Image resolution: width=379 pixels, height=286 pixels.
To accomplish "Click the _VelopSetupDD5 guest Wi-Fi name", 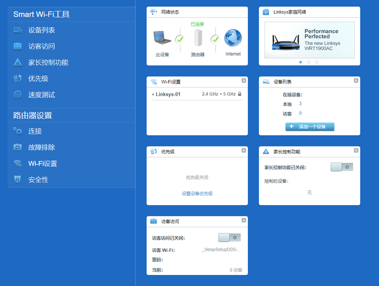I will tap(222, 250).
